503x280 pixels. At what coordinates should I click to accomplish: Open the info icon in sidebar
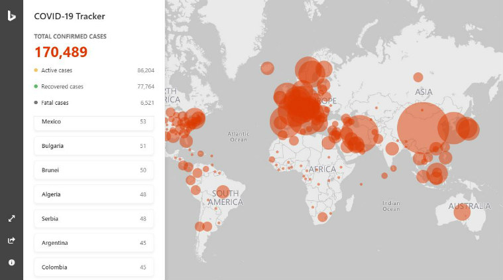point(11,262)
